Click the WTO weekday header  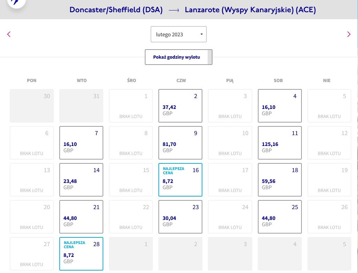click(x=82, y=80)
